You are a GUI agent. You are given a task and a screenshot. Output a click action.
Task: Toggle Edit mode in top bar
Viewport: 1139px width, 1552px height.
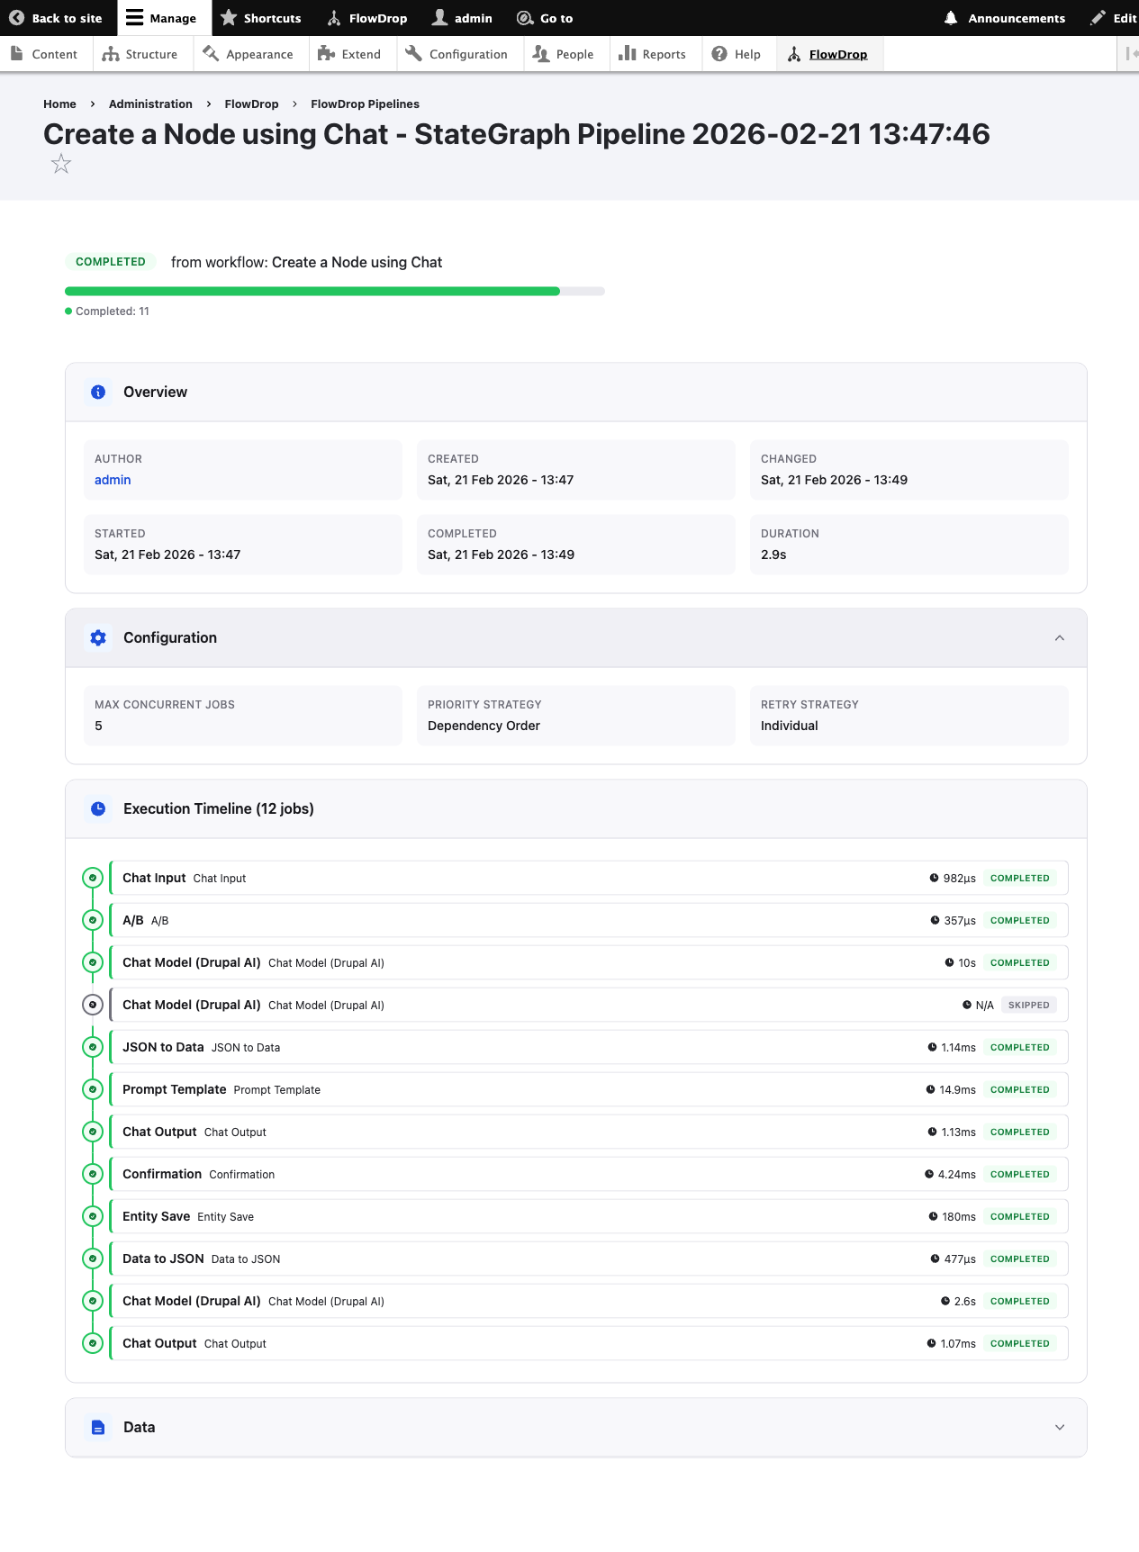coord(1113,18)
